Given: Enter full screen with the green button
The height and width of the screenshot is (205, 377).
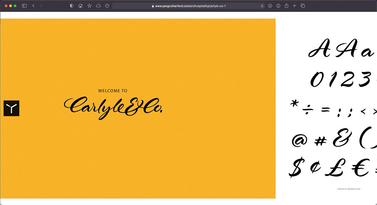Looking at the screenshot, I should pos(15,6).
